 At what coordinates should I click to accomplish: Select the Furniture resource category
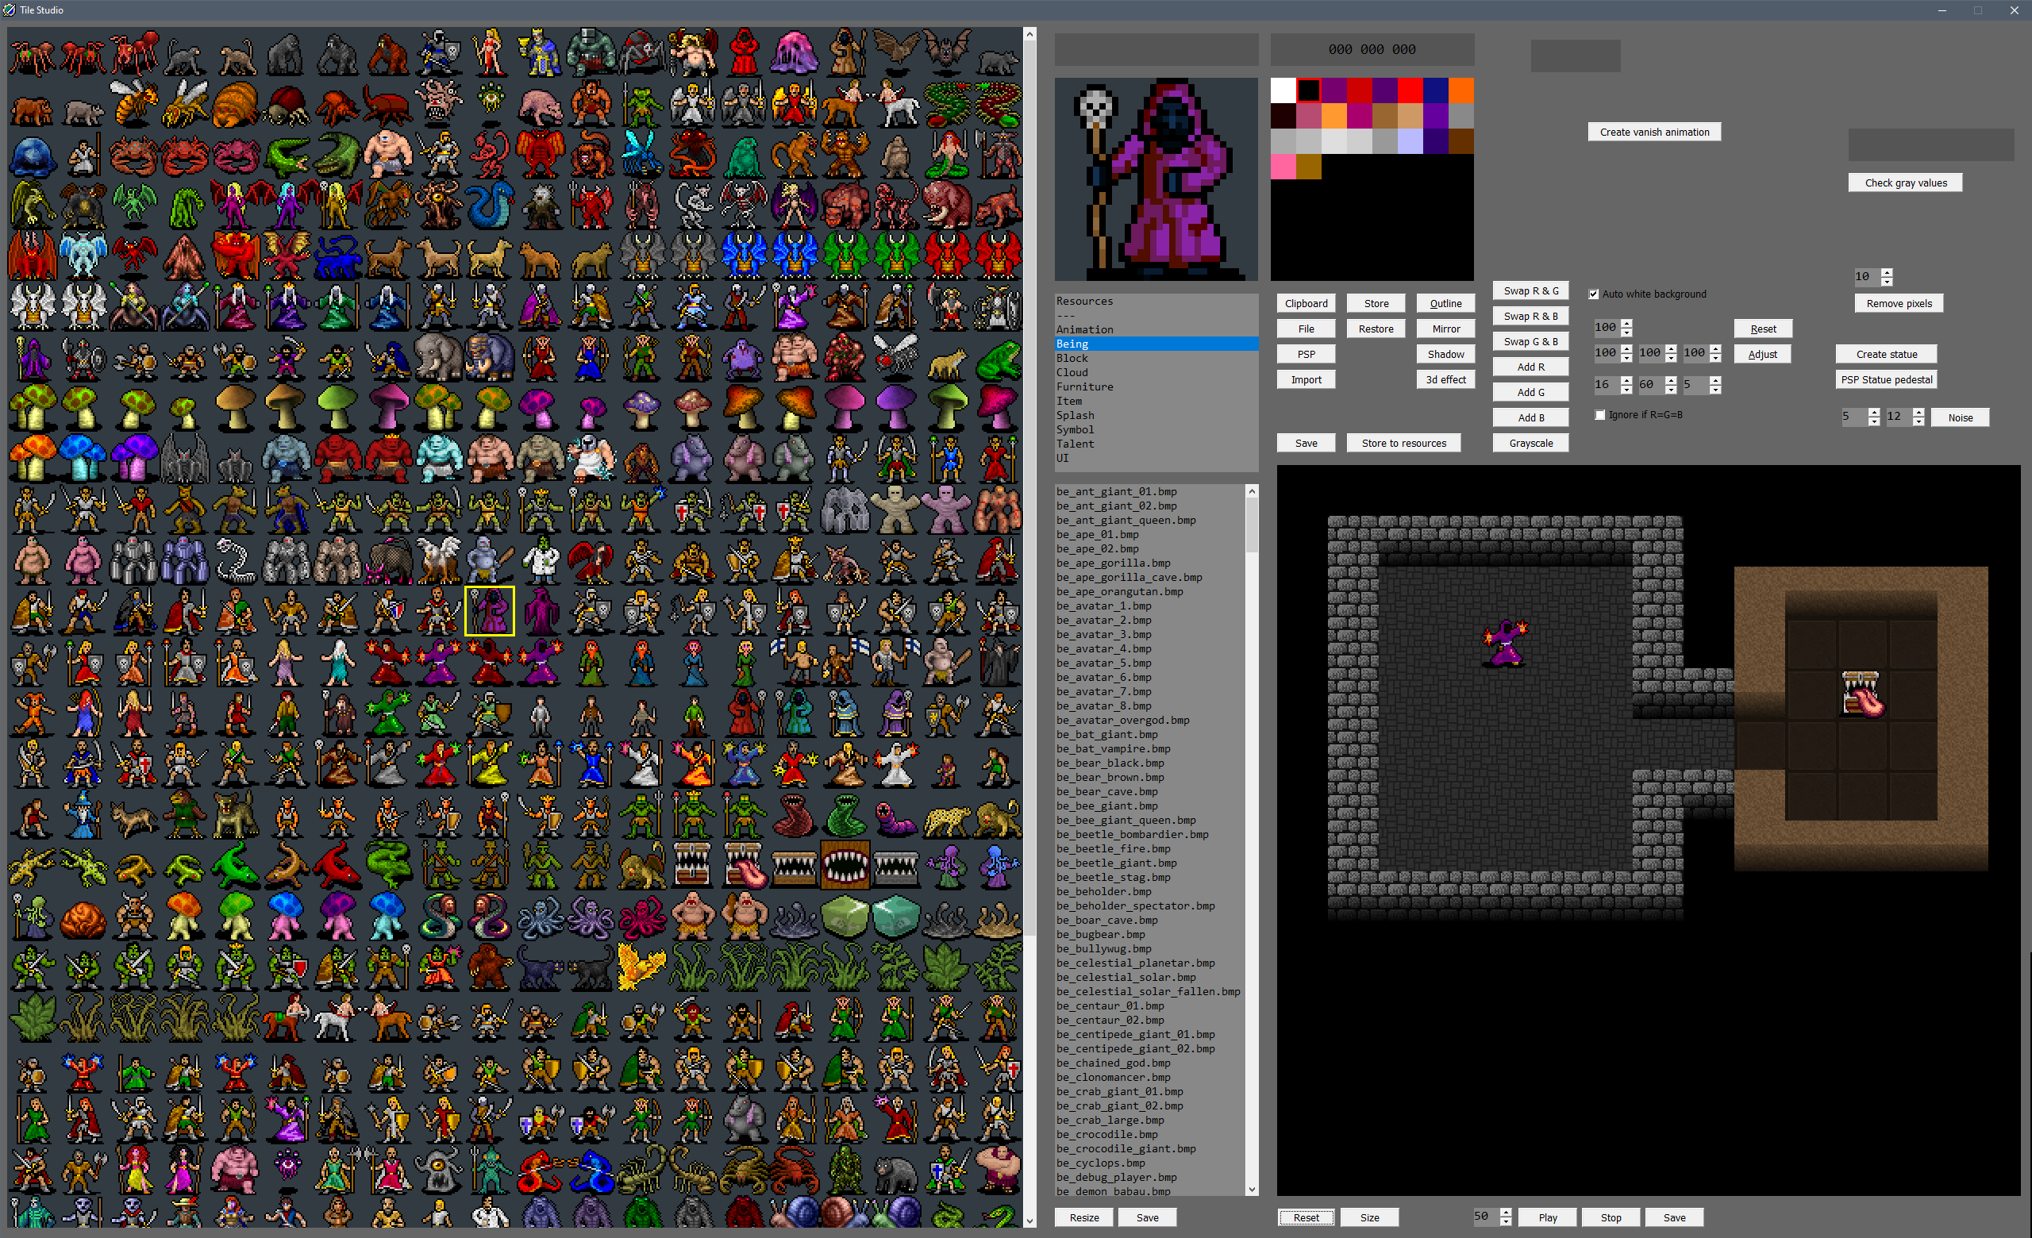(1084, 386)
